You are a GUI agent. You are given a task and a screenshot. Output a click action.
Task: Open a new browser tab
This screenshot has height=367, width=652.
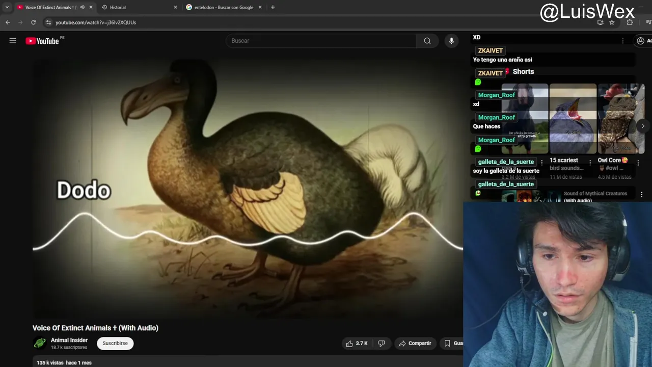point(273,7)
